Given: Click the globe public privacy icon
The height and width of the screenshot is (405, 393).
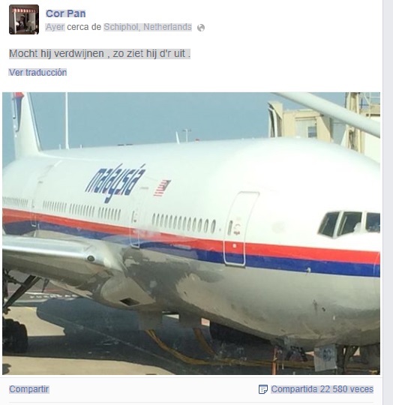Looking at the screenshot, I should 201,28.
